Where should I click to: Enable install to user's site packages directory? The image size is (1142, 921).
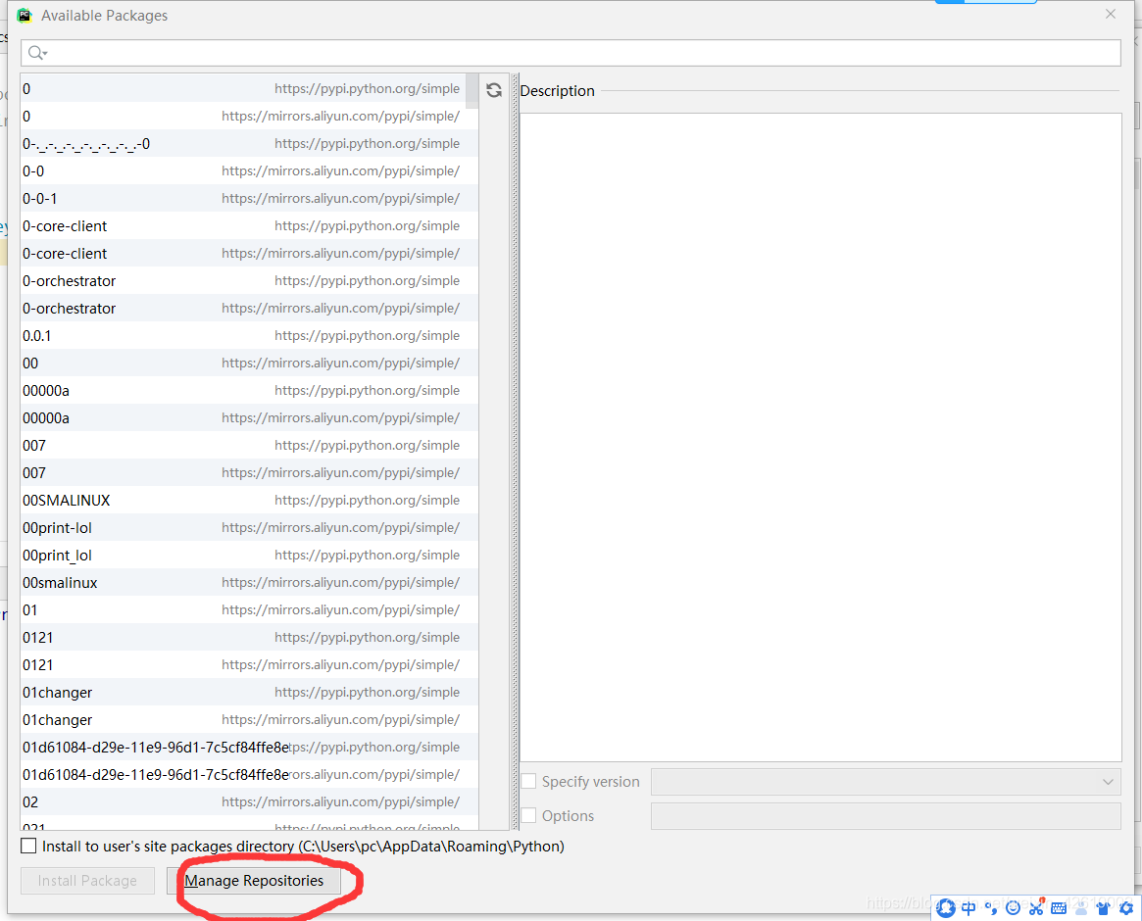coord(28,846)
